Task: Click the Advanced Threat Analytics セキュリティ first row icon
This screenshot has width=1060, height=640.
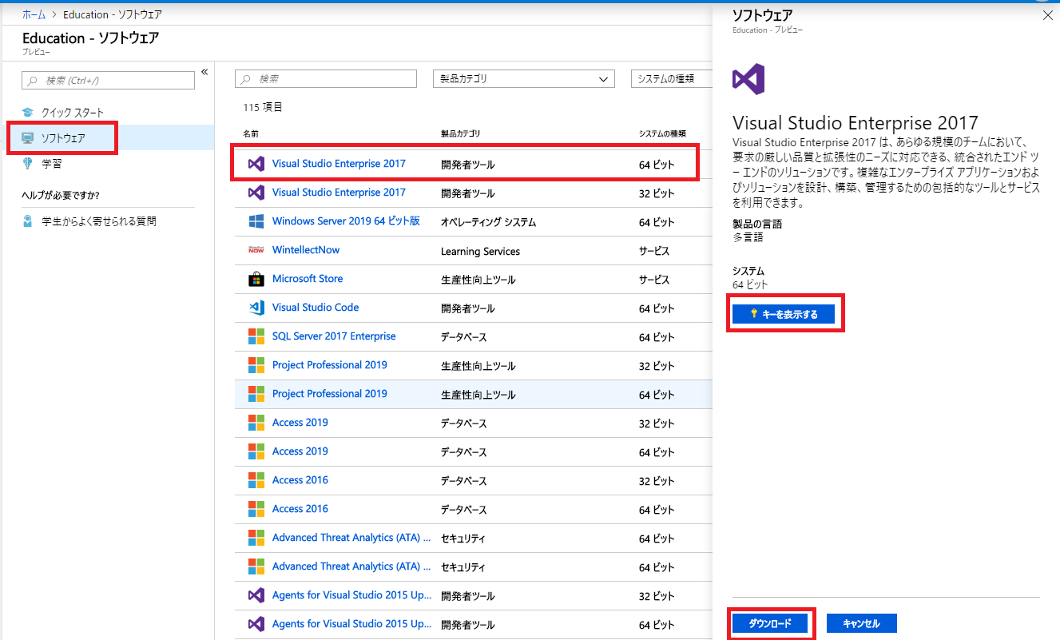Action: 256,538
